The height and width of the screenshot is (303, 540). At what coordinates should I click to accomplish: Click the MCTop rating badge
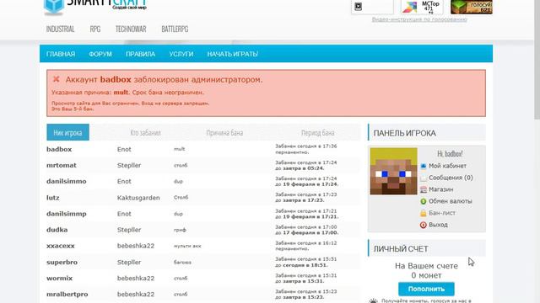(x=422, y=7)
